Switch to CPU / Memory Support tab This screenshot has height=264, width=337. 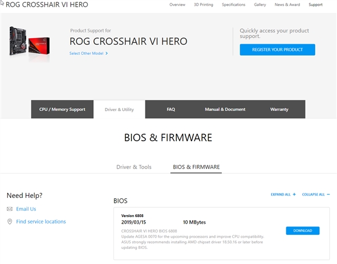click(62, 109)
